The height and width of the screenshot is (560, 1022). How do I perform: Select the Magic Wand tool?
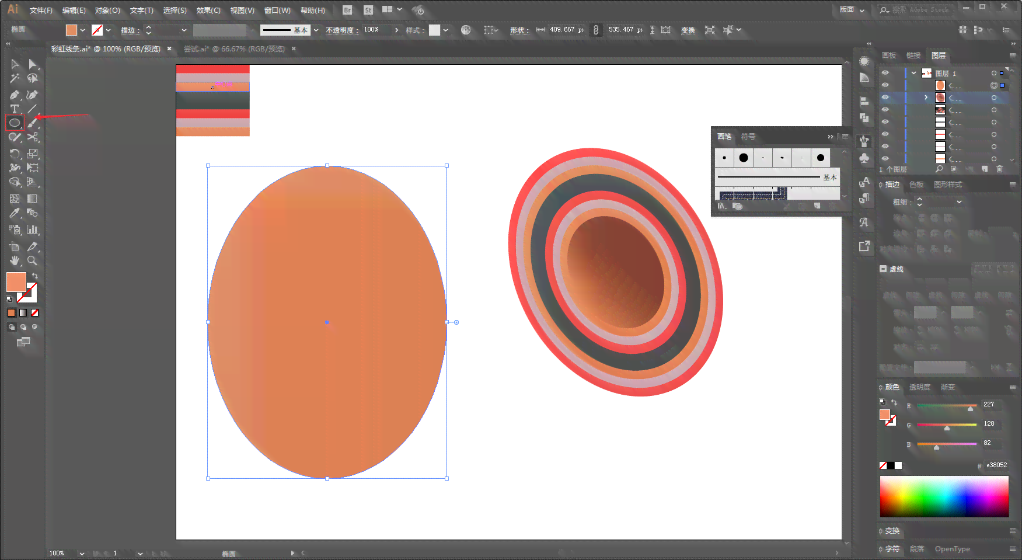[15, 78]
